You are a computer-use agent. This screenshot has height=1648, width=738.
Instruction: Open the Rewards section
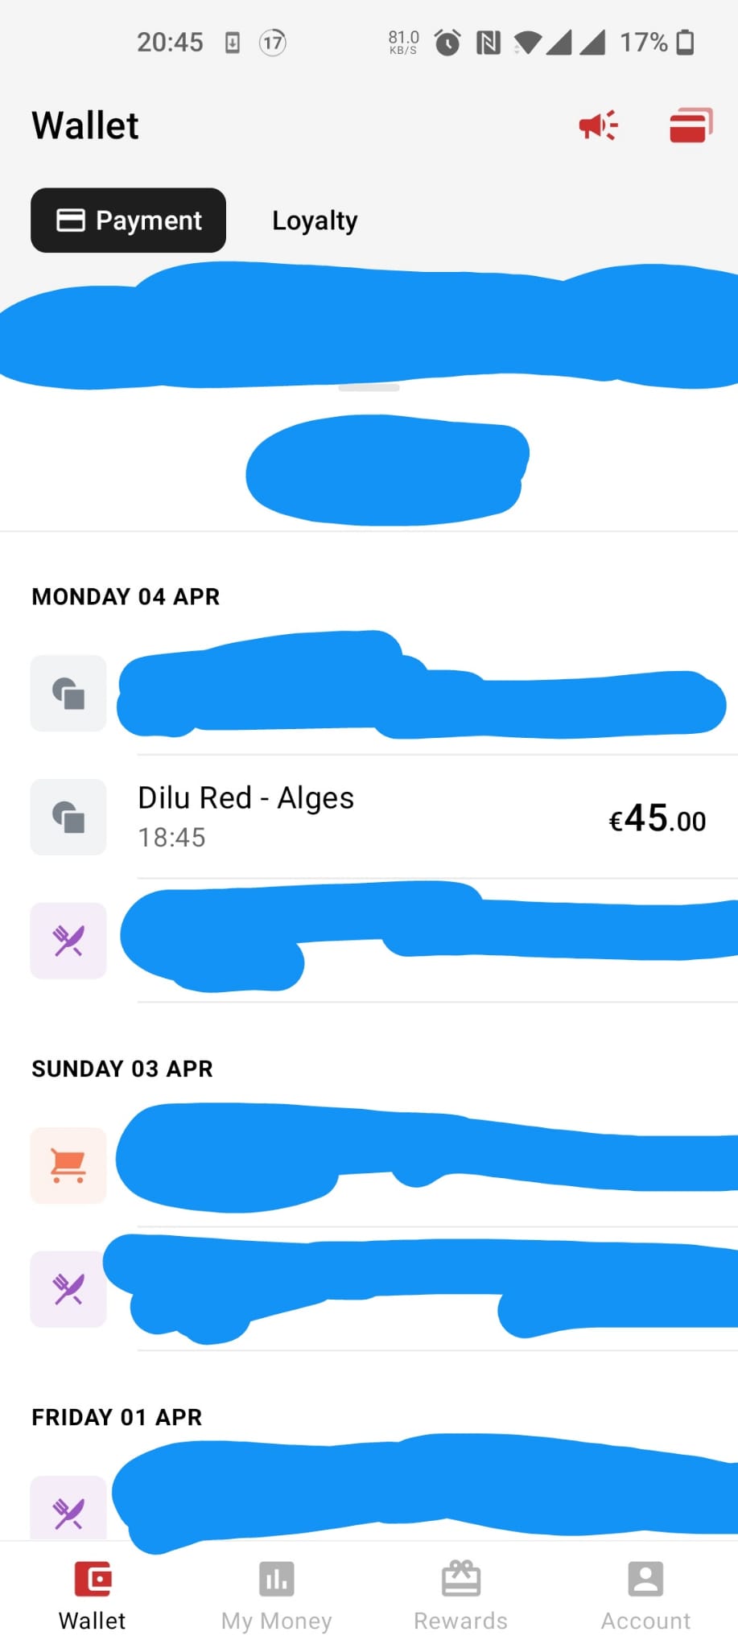click(x=460, y=1596)
